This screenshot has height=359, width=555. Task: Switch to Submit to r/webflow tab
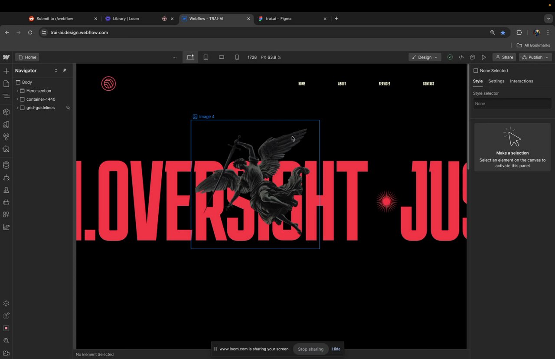pos(63,19)
